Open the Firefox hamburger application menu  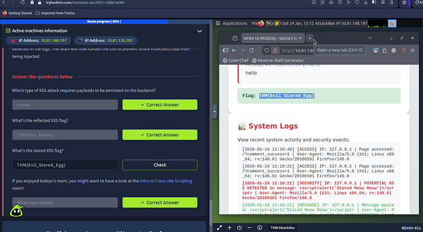click(413, 51)
